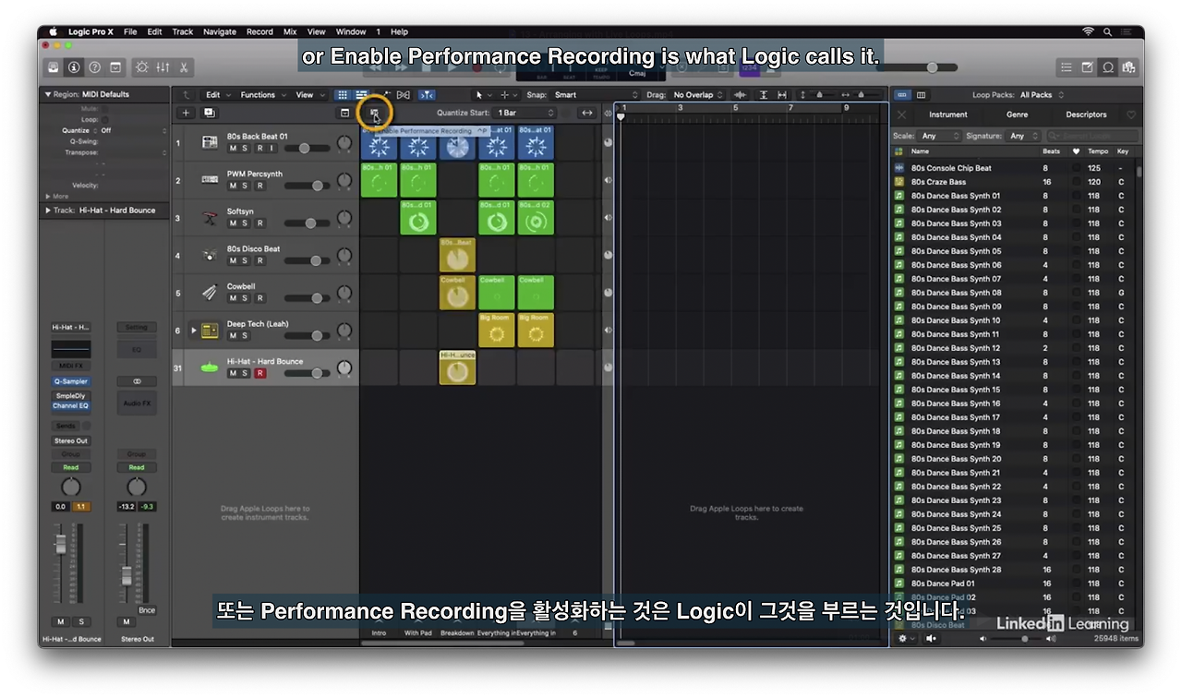Screen dimensions: 1182x698
Task: Click the loop browser speaker icon
Action: pyautogui.click(x=931, y=638)
